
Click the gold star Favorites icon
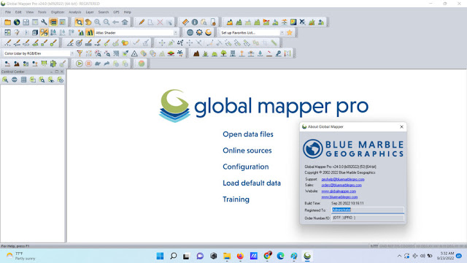[290, 32]
